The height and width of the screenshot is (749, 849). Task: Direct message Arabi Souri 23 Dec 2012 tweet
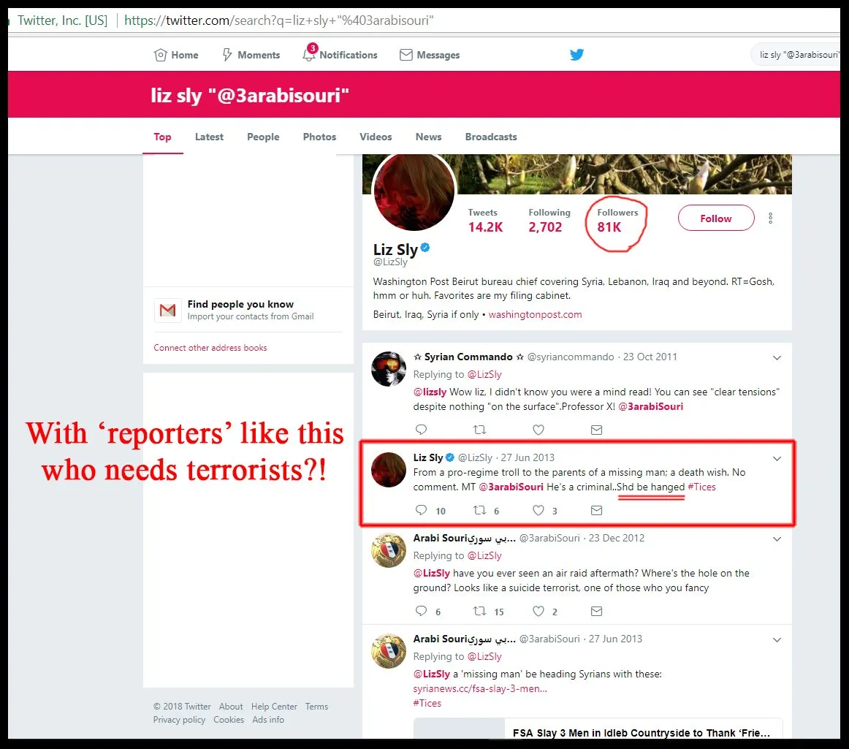(x=597, y=611)
